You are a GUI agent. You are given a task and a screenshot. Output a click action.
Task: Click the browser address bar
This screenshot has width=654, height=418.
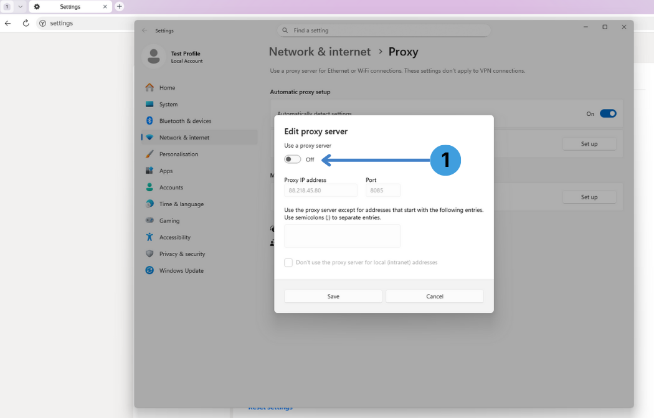point(85,24)
